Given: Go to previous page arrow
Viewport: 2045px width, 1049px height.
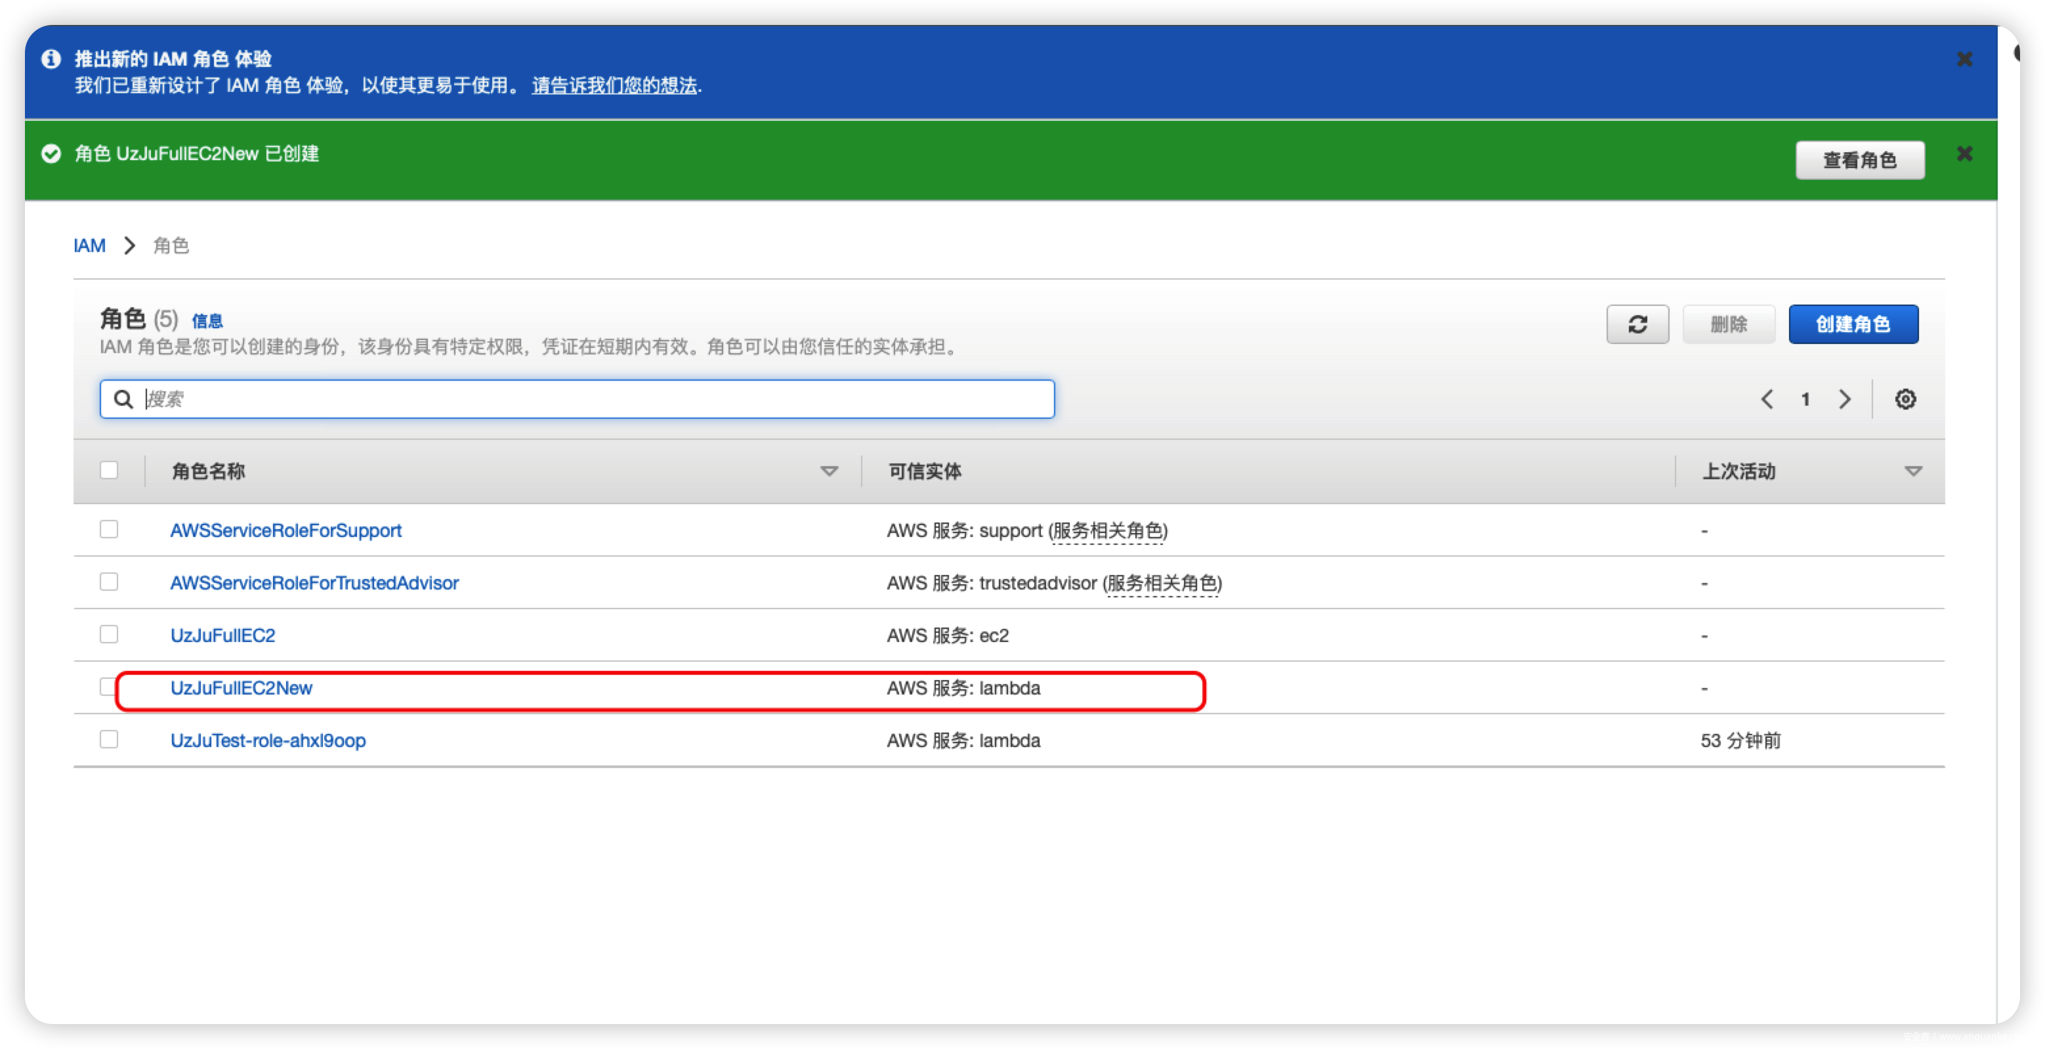Looking at the screenshot, I should [x=1767, y=398].
